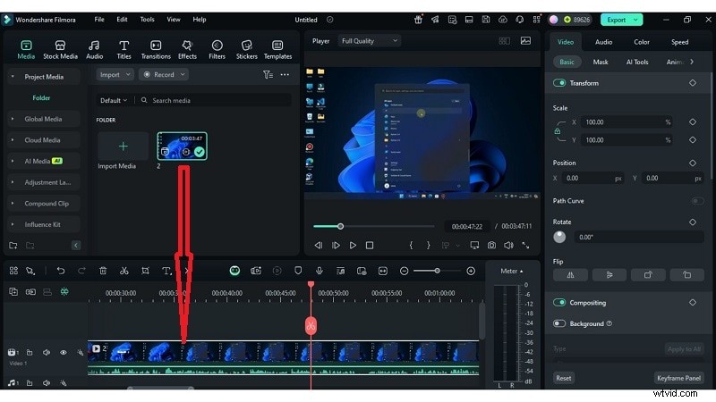Screen dimensions: 716x402
Task: Hide the Video 1 track with eye icon
Action: click(x=64, y=353)
